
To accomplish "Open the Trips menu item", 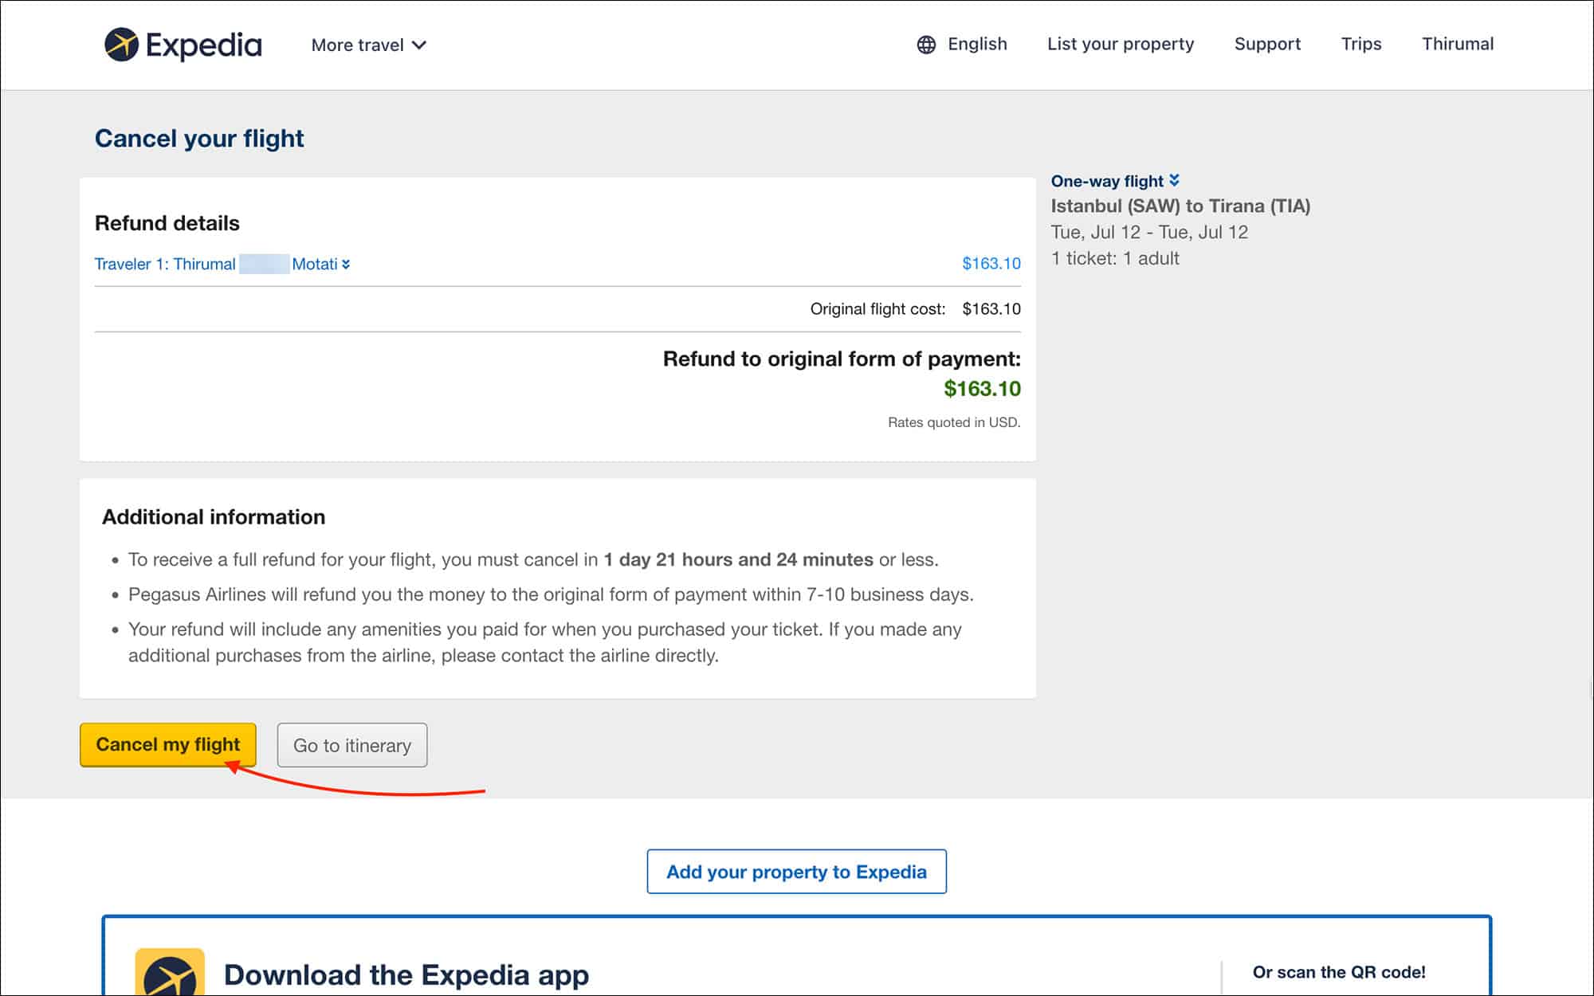I will click(1360, 44).
